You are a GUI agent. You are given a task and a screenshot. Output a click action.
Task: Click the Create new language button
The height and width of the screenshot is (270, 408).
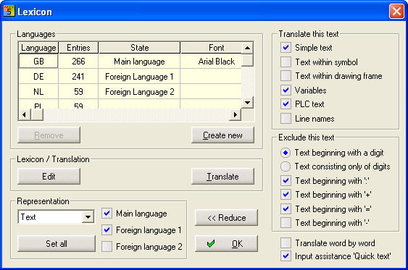pyautogui.click(x=222, y=135)
